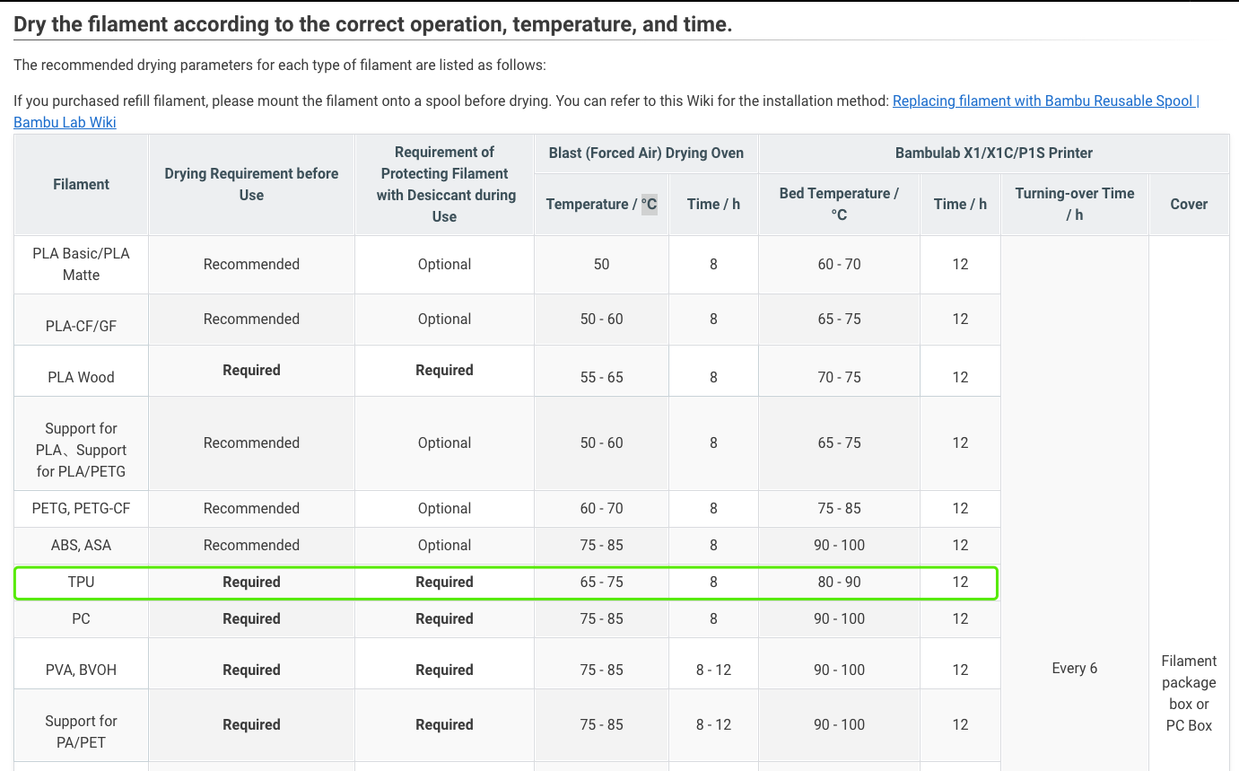This screenshot has width=1239, height=771.
Task: Click the Turning-over Time / h header
Action: pyautogui.click(x=1075, y=204)
